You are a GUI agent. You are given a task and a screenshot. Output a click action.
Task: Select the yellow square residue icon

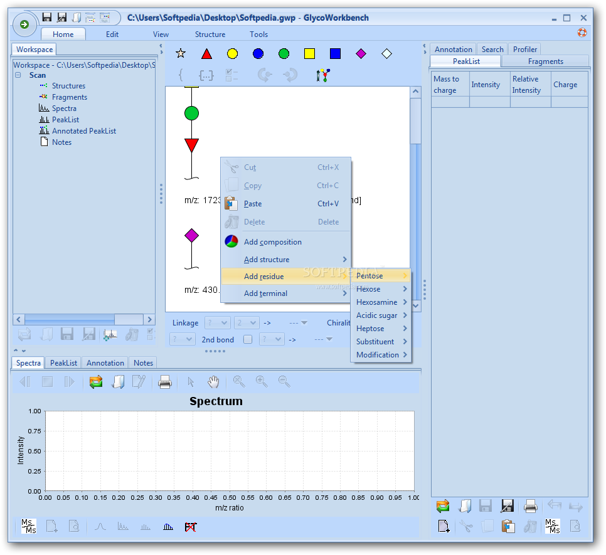pyautogui.click(x=309, y=54)
